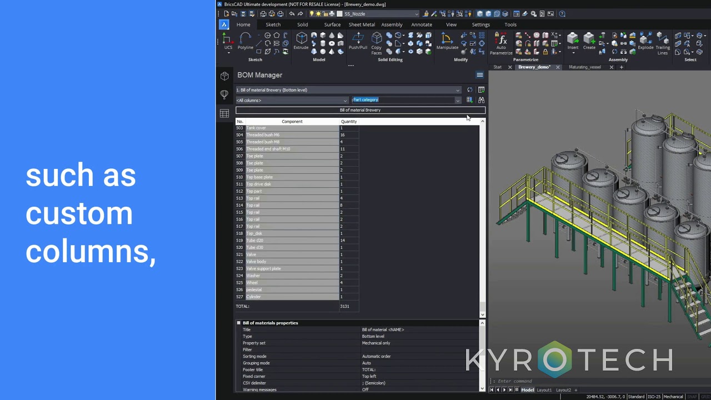The width and height of the screenshot is (711, 400).
Task: Close the Maturating_vessel document tab
Action: coord(612,67)
